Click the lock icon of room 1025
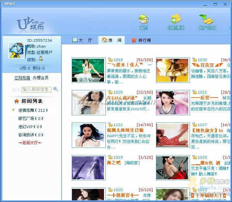This screenshot has width=232, height=202. click(110, 92)
